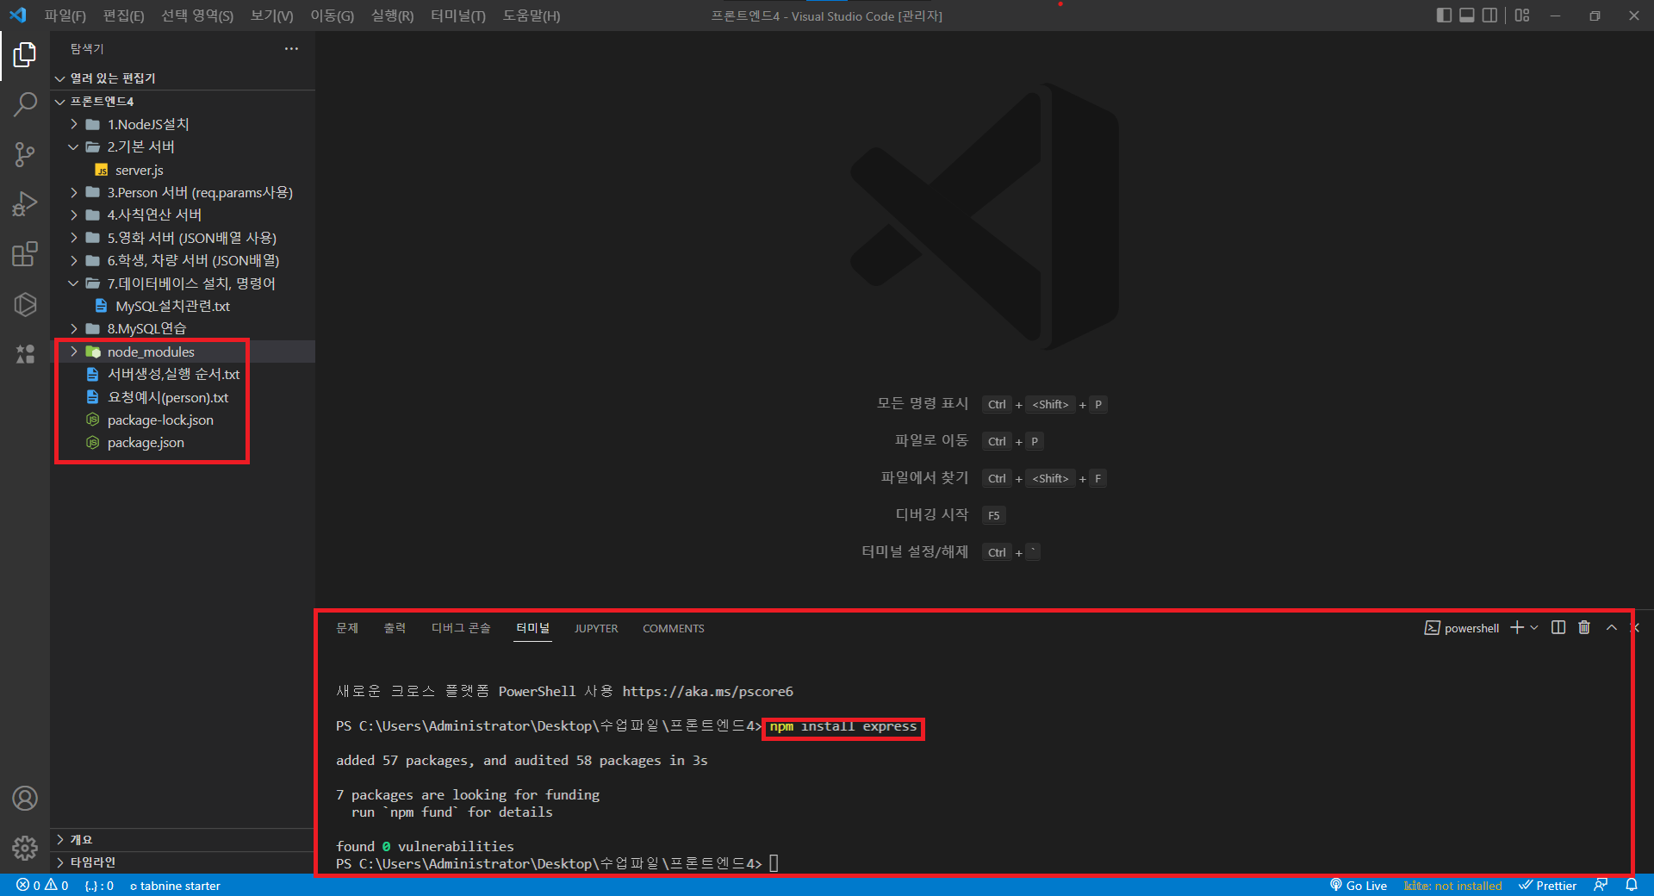Switch to 문제 panel tab
Viewport: 1654px width, 896px height.
pos(347,628)
